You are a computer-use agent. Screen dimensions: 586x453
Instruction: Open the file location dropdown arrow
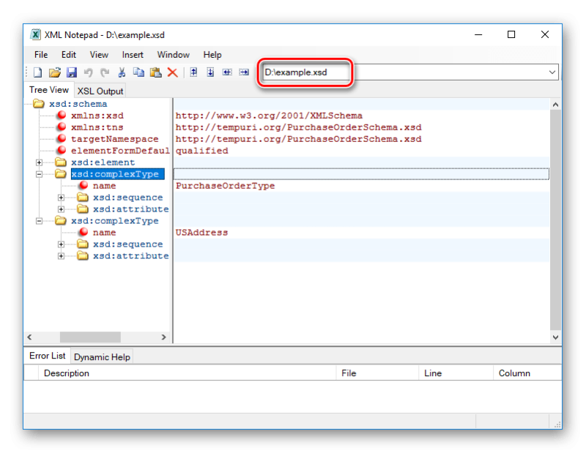tap(552, 72)
